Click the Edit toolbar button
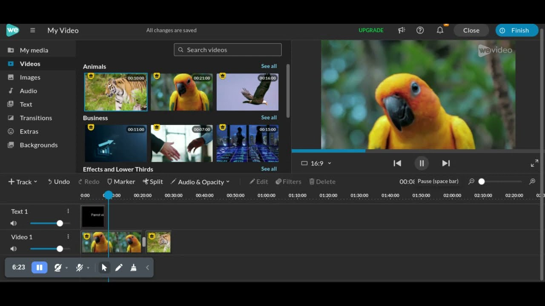The width and height of the screenshot is (545, 306). coord(259,181)
